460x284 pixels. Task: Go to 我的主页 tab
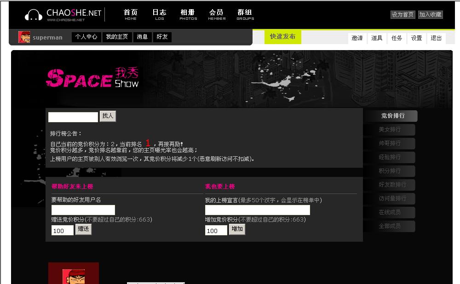[117, 37]
